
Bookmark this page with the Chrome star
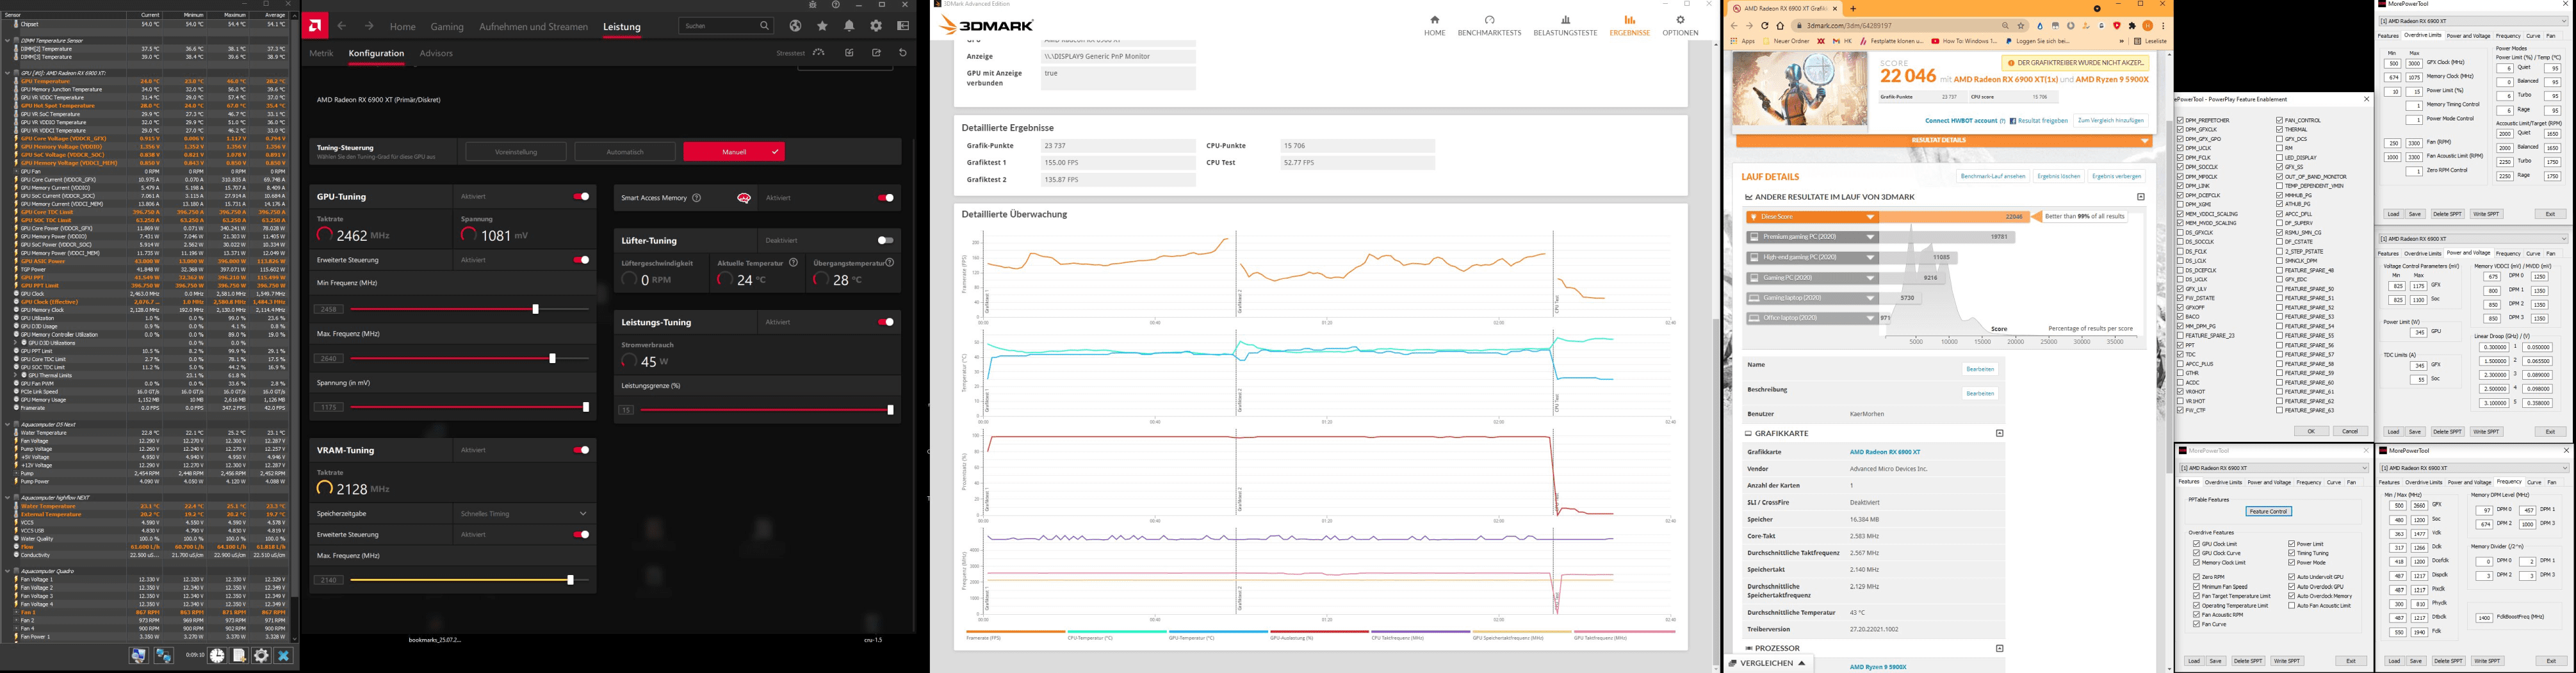(2021, 26)
